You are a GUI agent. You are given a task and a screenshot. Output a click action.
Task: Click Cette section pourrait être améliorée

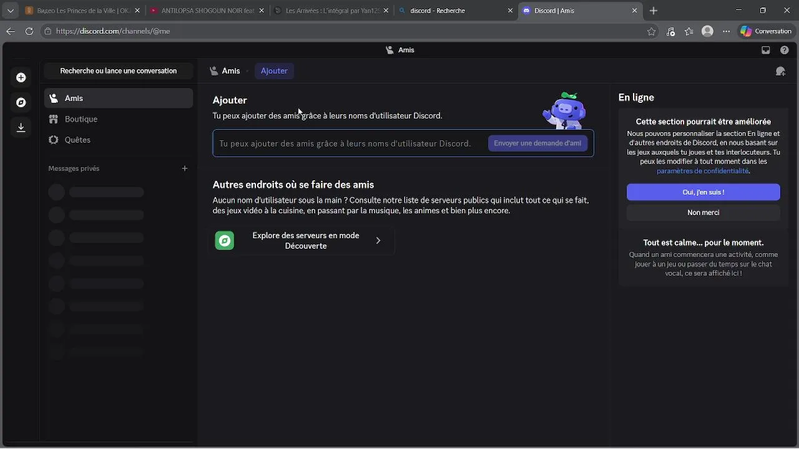coord(703,122)
